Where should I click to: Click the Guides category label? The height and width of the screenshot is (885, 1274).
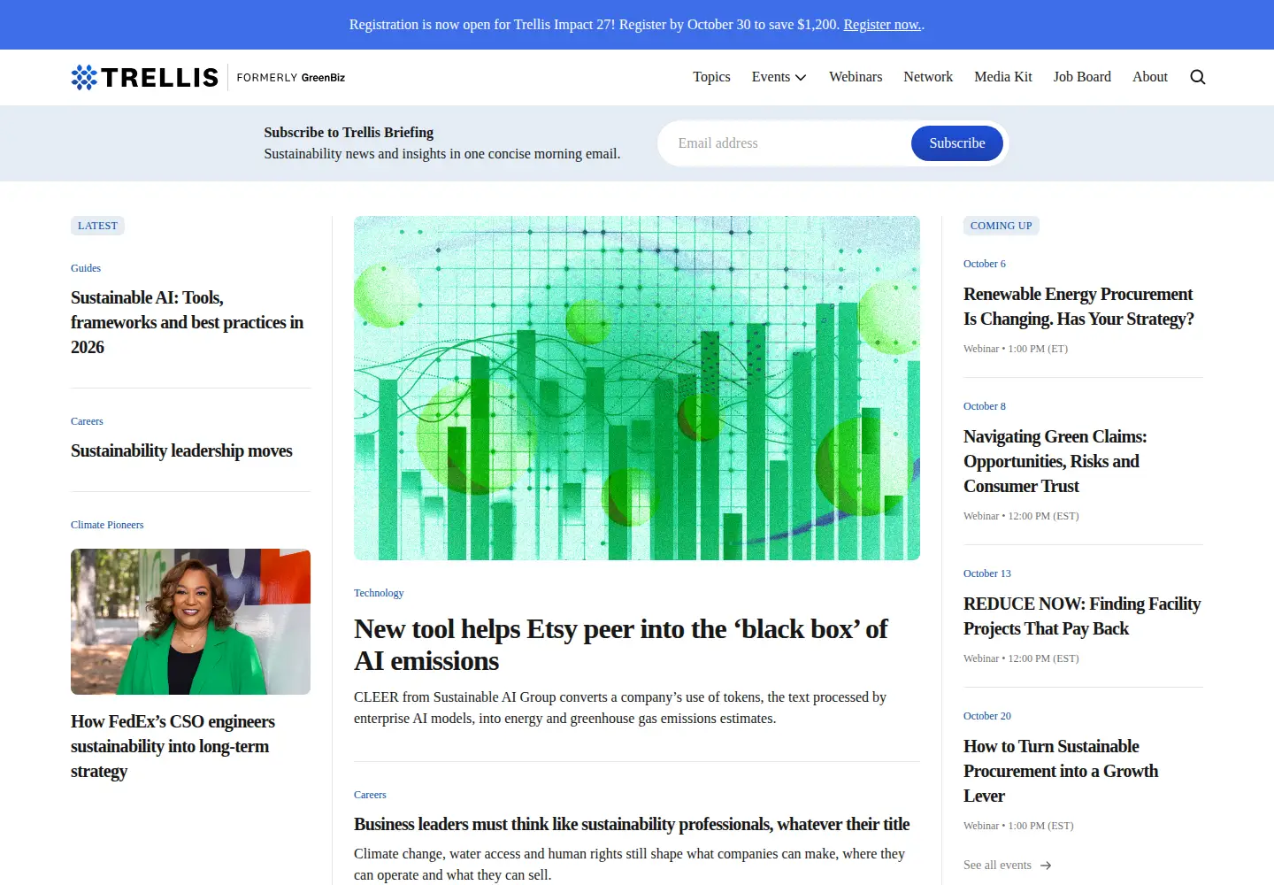pos(86,268)
